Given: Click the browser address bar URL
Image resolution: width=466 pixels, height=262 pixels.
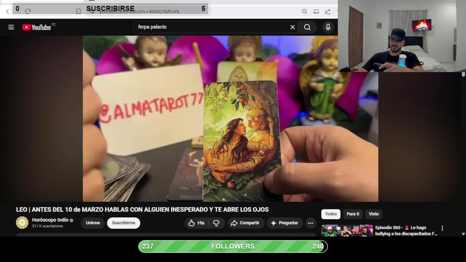Looking at the screenshot, I should pyautogui.click(x=139, y=12).
